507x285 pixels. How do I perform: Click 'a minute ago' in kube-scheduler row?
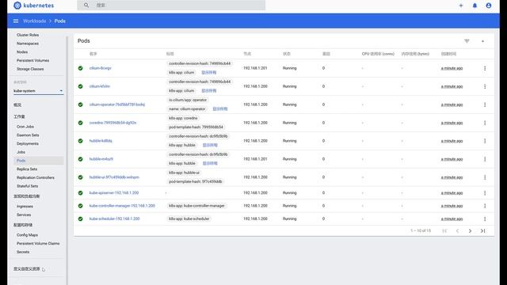452,218
